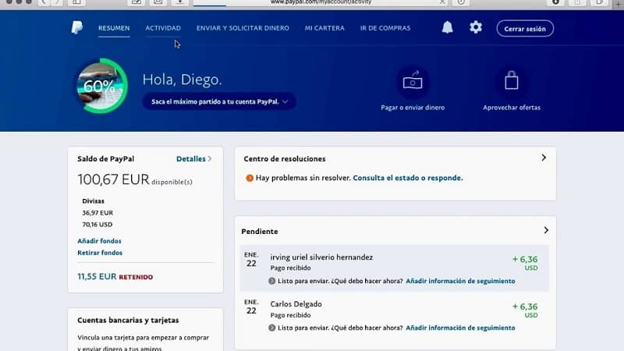This screenshot has width=624, height=351.
Task: Click the Cerrar sesión button
Action: tap(525, 29)
